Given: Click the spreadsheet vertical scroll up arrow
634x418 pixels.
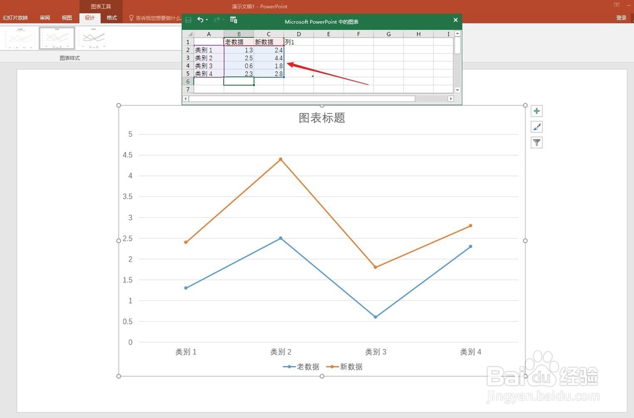Looking at the screenshot, I should (457, 34).
